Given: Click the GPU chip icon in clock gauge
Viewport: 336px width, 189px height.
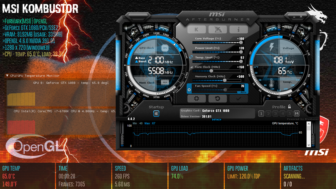Looking at the screenshot, I should click(x=165, y=48).
